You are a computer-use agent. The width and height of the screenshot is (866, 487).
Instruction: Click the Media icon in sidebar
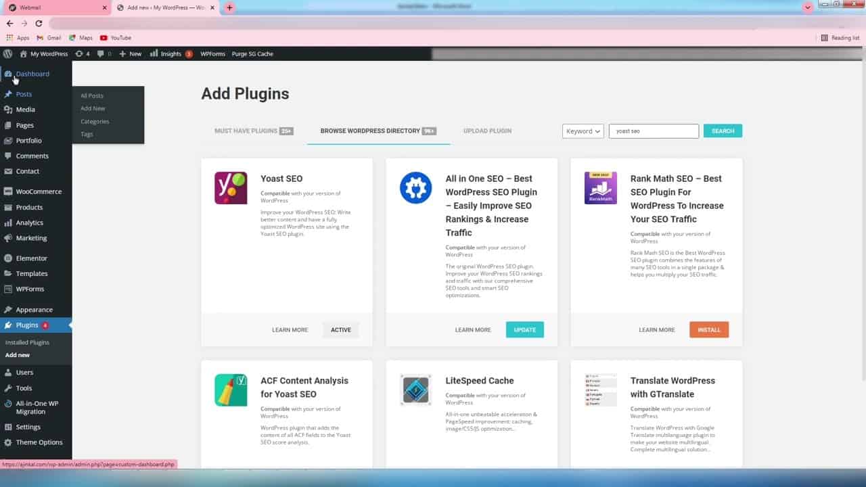8,110
